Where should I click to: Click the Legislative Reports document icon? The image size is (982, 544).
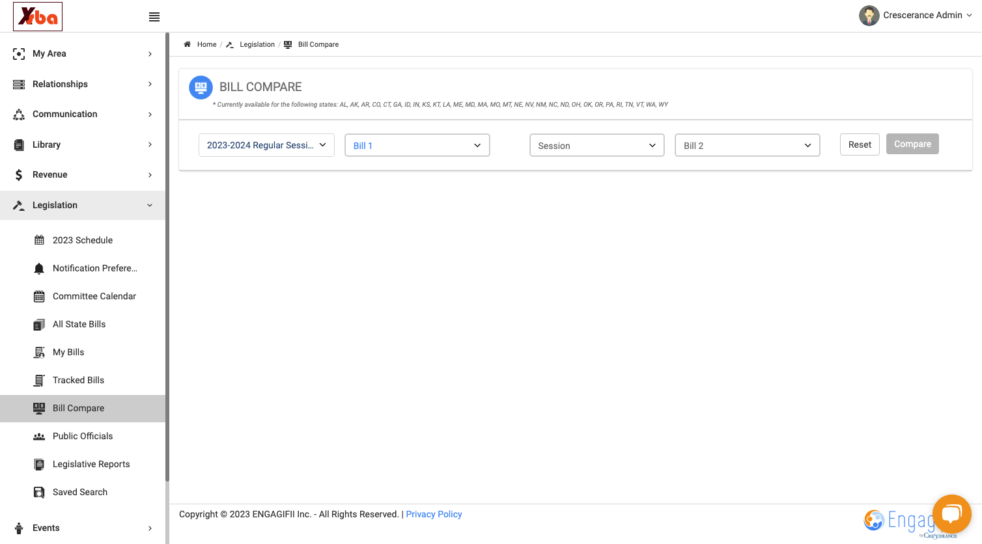pos(39,465)
